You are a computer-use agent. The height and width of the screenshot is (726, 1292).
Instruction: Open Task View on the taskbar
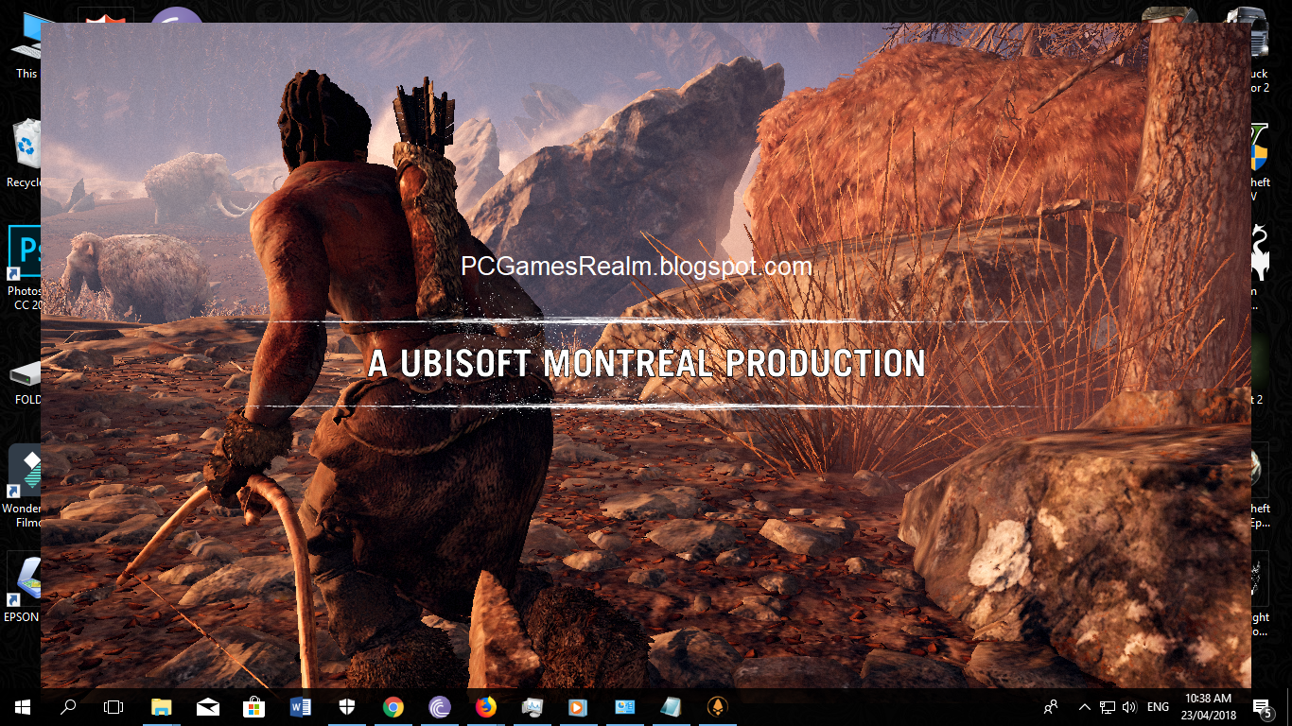pyautogui.click(x=113, y=706)
